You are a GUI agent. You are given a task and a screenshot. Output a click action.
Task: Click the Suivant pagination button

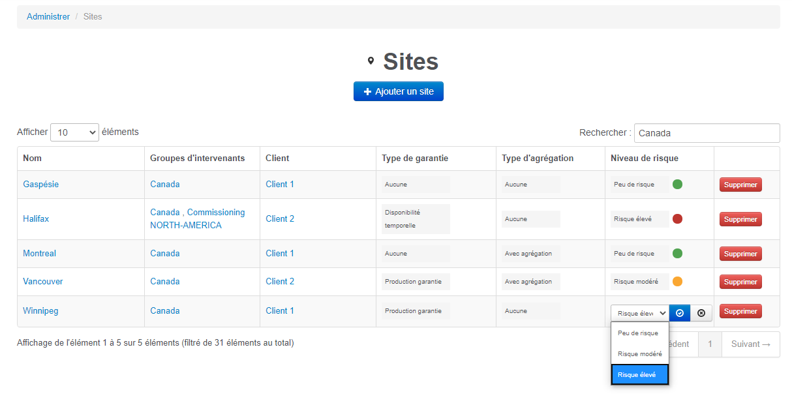tap(750, 344)
